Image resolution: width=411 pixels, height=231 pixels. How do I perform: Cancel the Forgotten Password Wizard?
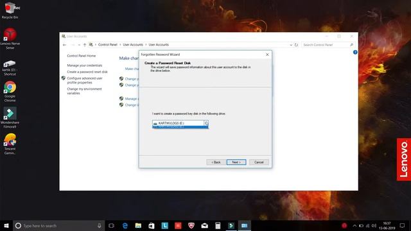pos(259,162)
